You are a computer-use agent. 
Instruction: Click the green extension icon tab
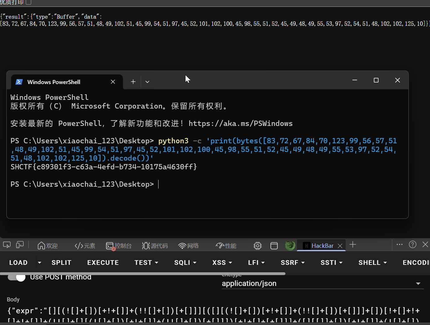[x=290, y=246]
